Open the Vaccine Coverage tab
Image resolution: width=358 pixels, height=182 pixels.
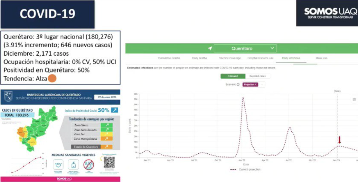230,58
